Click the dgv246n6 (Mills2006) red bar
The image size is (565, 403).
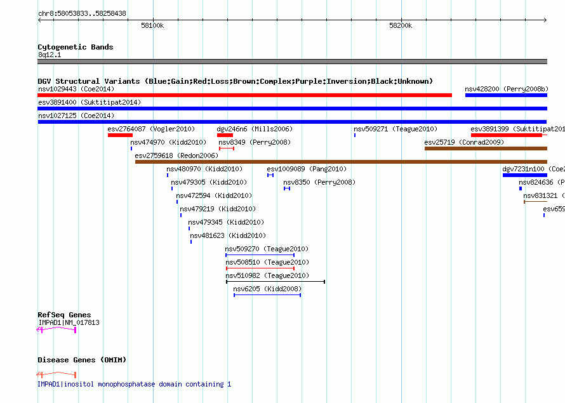point(225,135)
